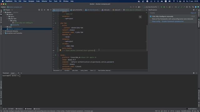The height and width of the screenshot is (112, 200).
Task: Collapse all icon in Project panel header
Action: pos(44,10)
